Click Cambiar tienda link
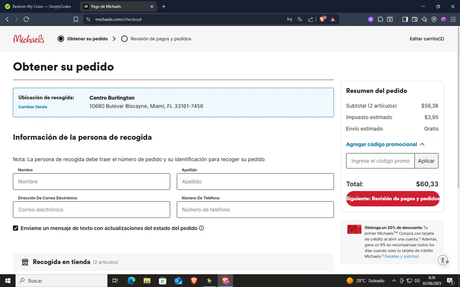This screenshot has height=287, width=460. (33, 107)
